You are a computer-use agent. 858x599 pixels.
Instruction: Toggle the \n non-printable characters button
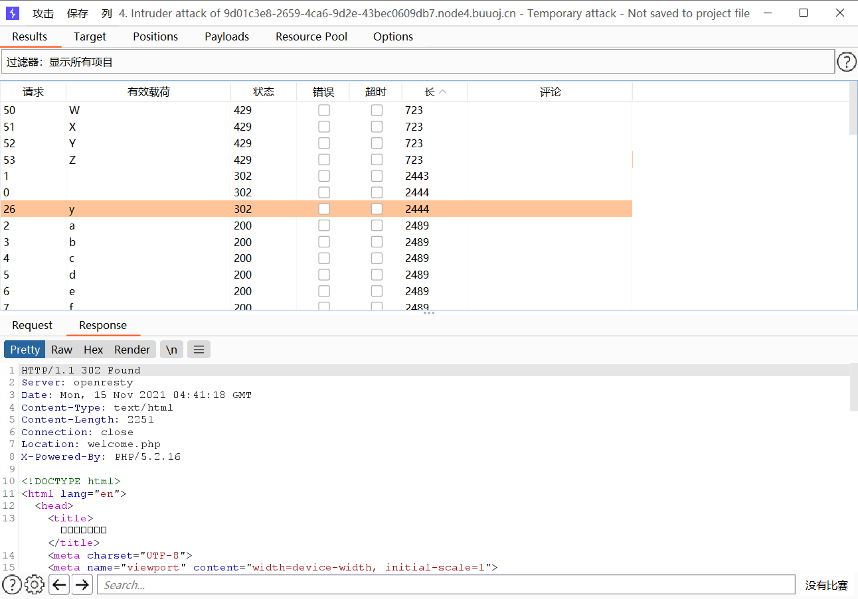[171, 350]
